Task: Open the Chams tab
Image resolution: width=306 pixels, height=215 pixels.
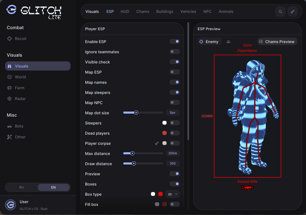Action: point(143,12)
